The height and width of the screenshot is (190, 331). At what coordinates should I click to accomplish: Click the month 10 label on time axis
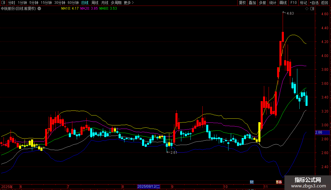tap(226, 186)
